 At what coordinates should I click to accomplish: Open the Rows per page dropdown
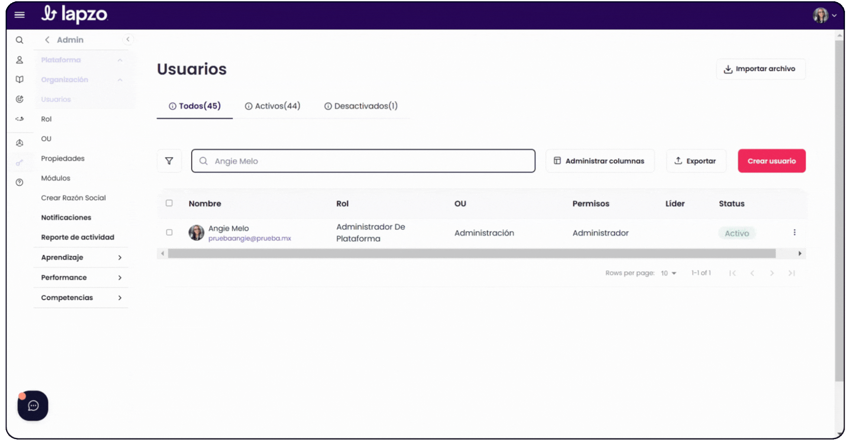point(668,273)
